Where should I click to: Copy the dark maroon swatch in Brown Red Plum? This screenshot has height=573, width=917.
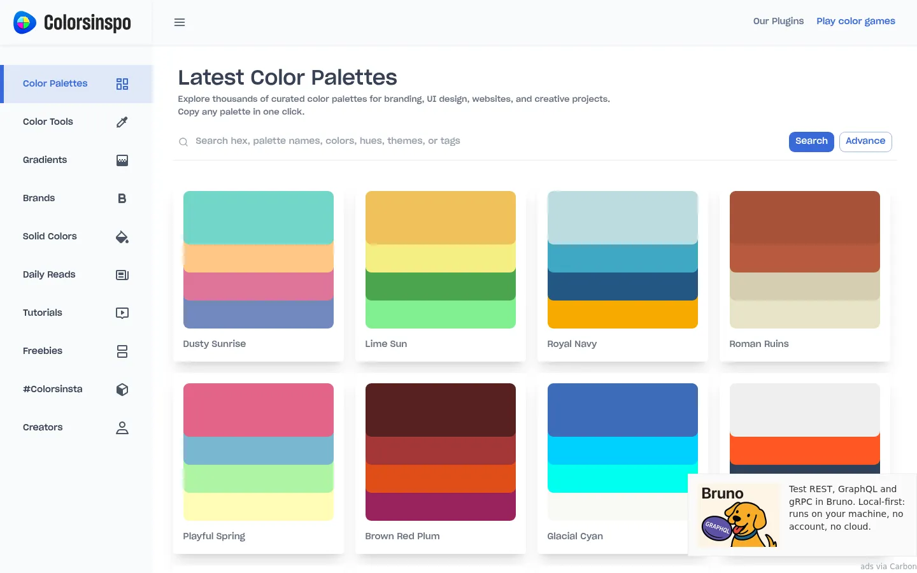pos(441,409)
